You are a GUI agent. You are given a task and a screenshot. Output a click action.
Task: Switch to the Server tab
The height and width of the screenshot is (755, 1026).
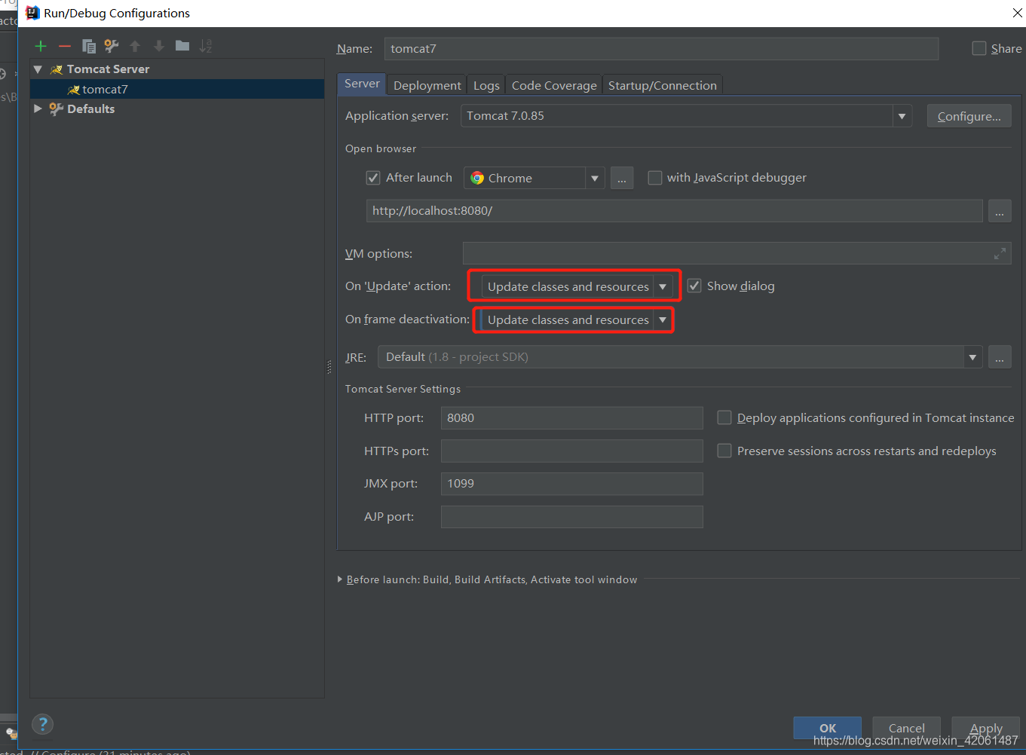[362, 84]
